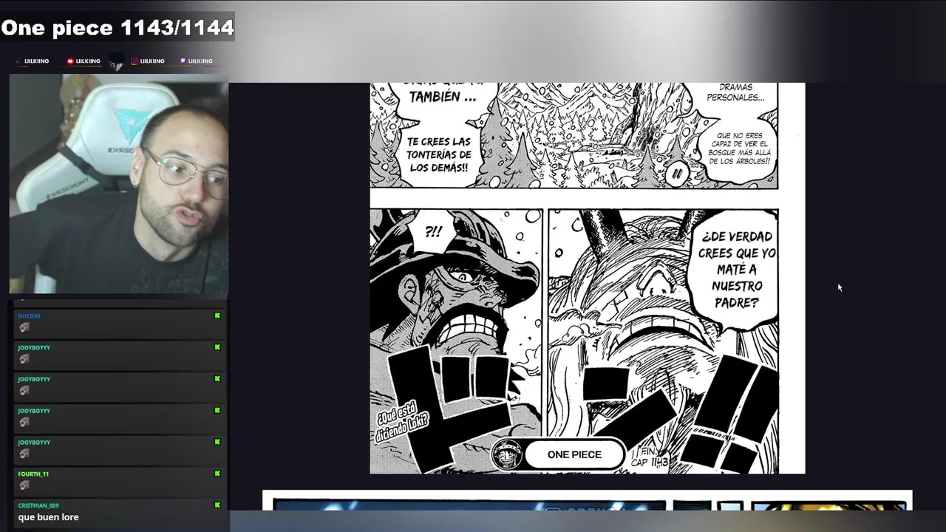This screenshot has width=946, height=532.
Task: Click the straw hat skull logo icon
Action: (x=507, y=454)
